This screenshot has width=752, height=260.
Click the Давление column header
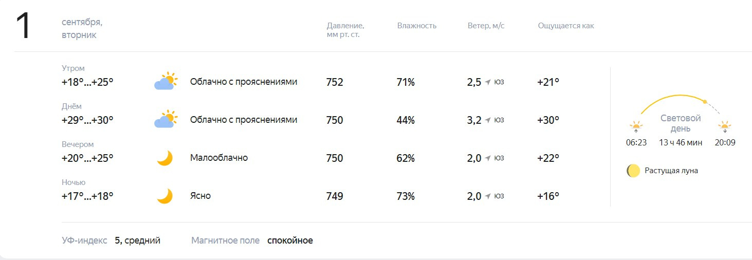(x=345, y=30)
